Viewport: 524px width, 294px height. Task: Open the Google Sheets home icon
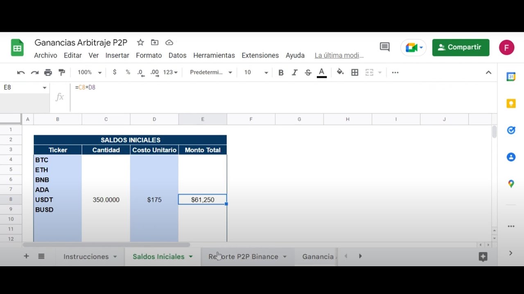[x=17, y=48]
